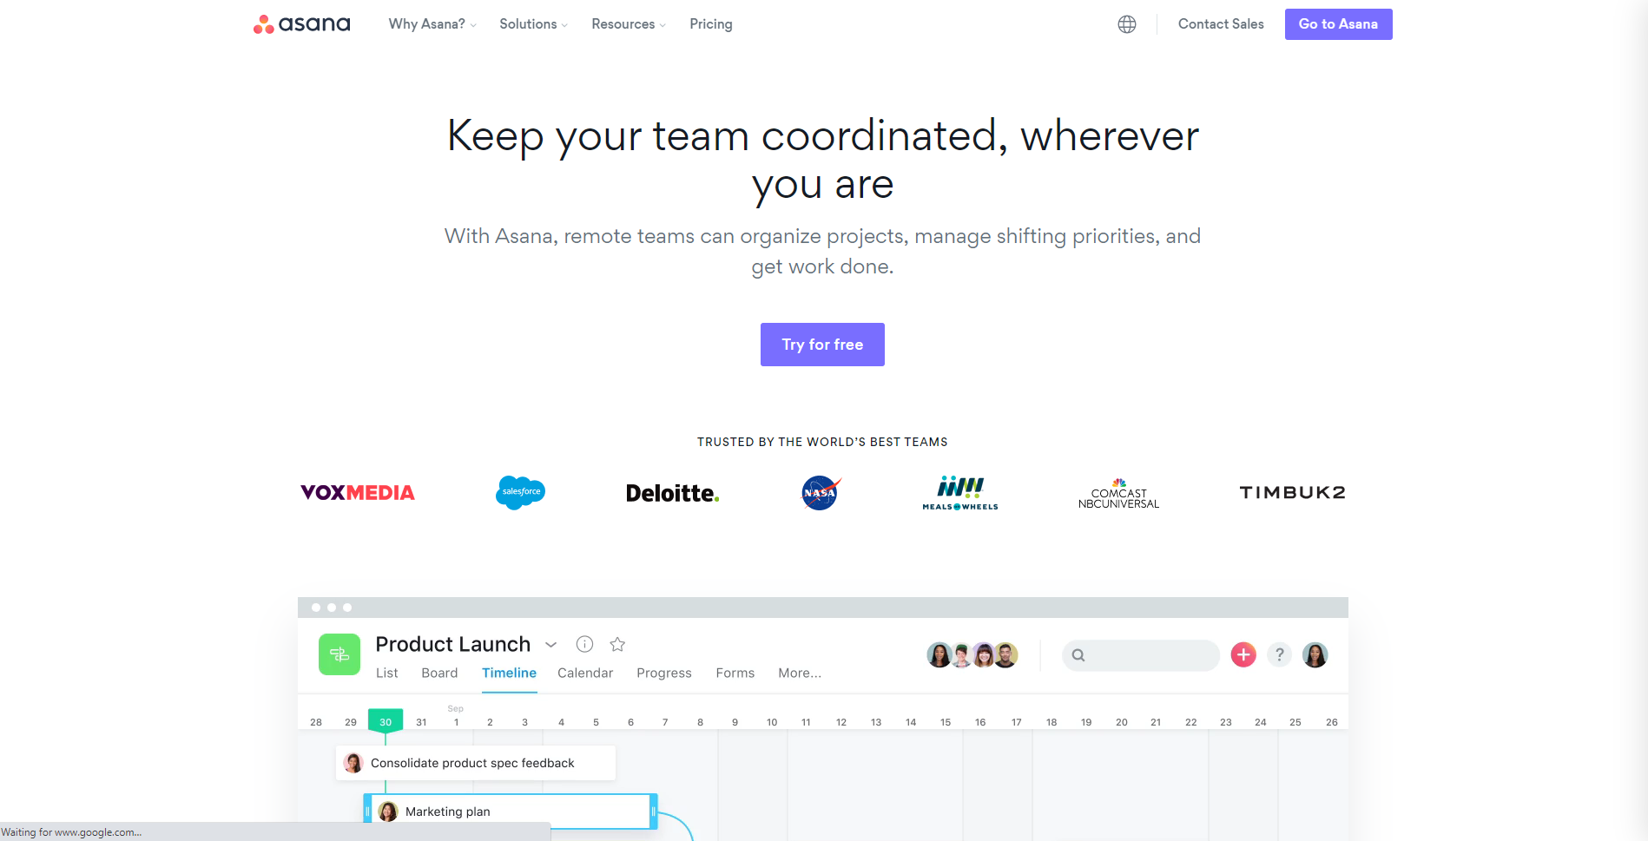The image size is (1648, 841).
Task: Click the red plus add button
Action: coord(1243,654)
